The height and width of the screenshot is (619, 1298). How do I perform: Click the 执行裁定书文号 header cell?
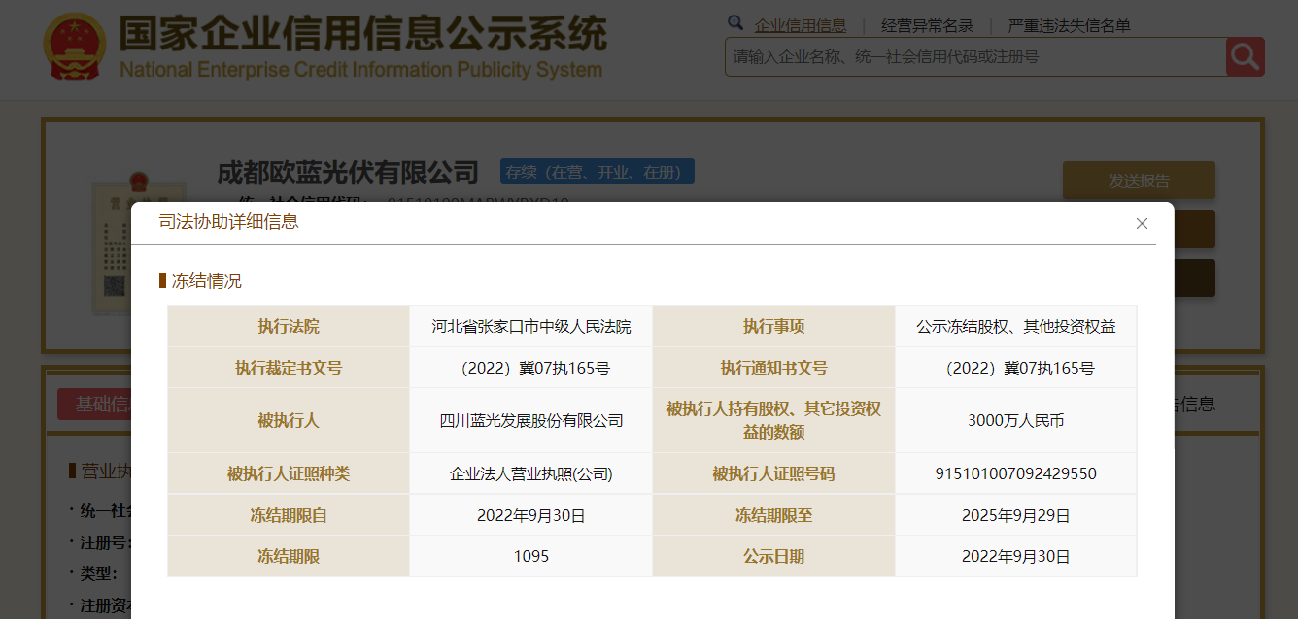[x=289, y=368]
